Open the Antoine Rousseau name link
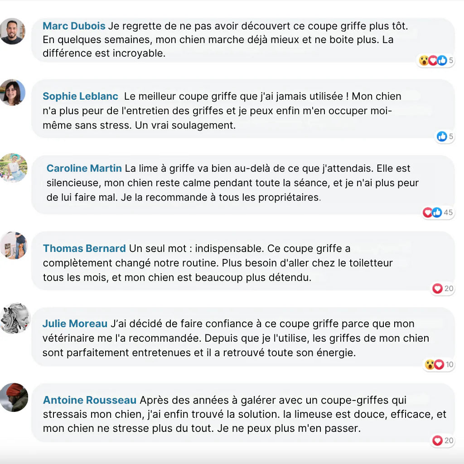 click(90, 400)
